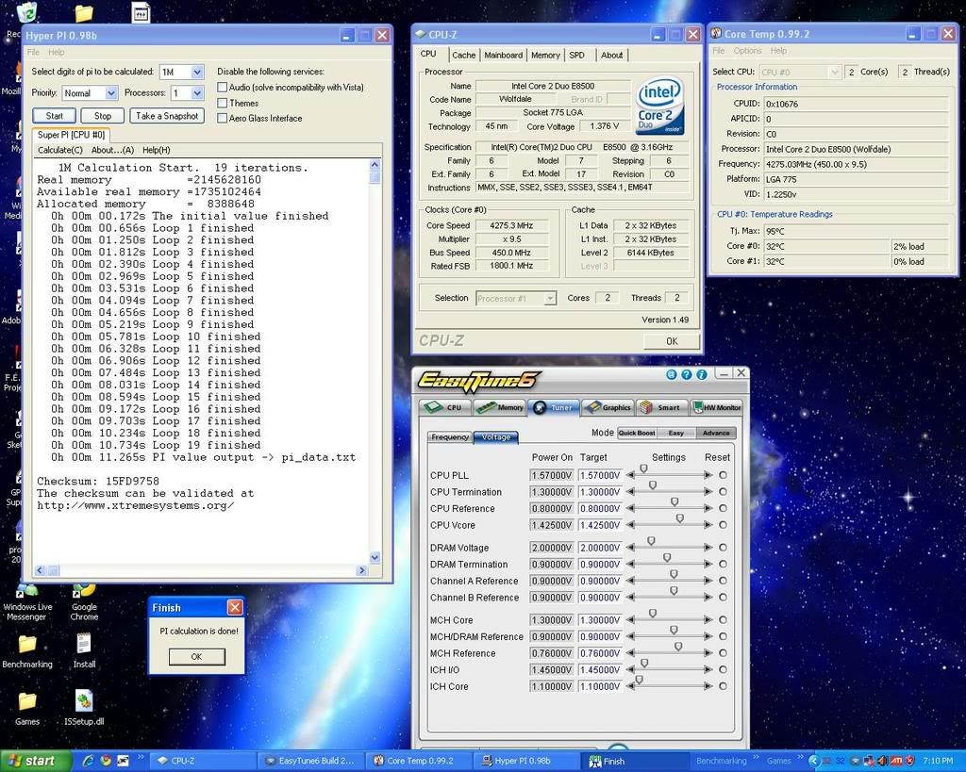Reset CPU Termination voltage radio button
The width and height of the screenshot is (966, 772).
pos(723,492)
